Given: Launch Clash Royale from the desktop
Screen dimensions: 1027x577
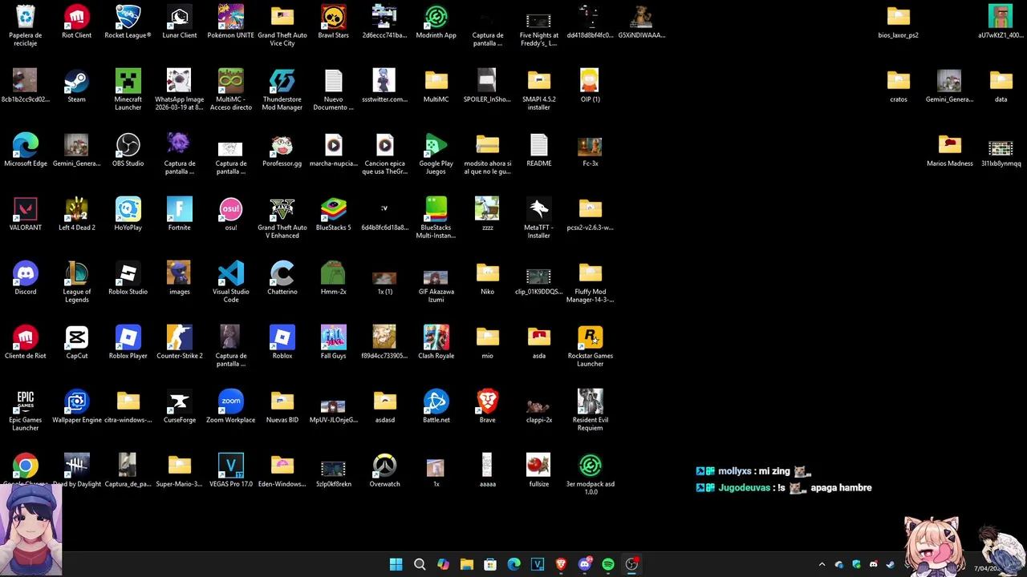Looking at the screenshot, I should [x=436, y=342].
